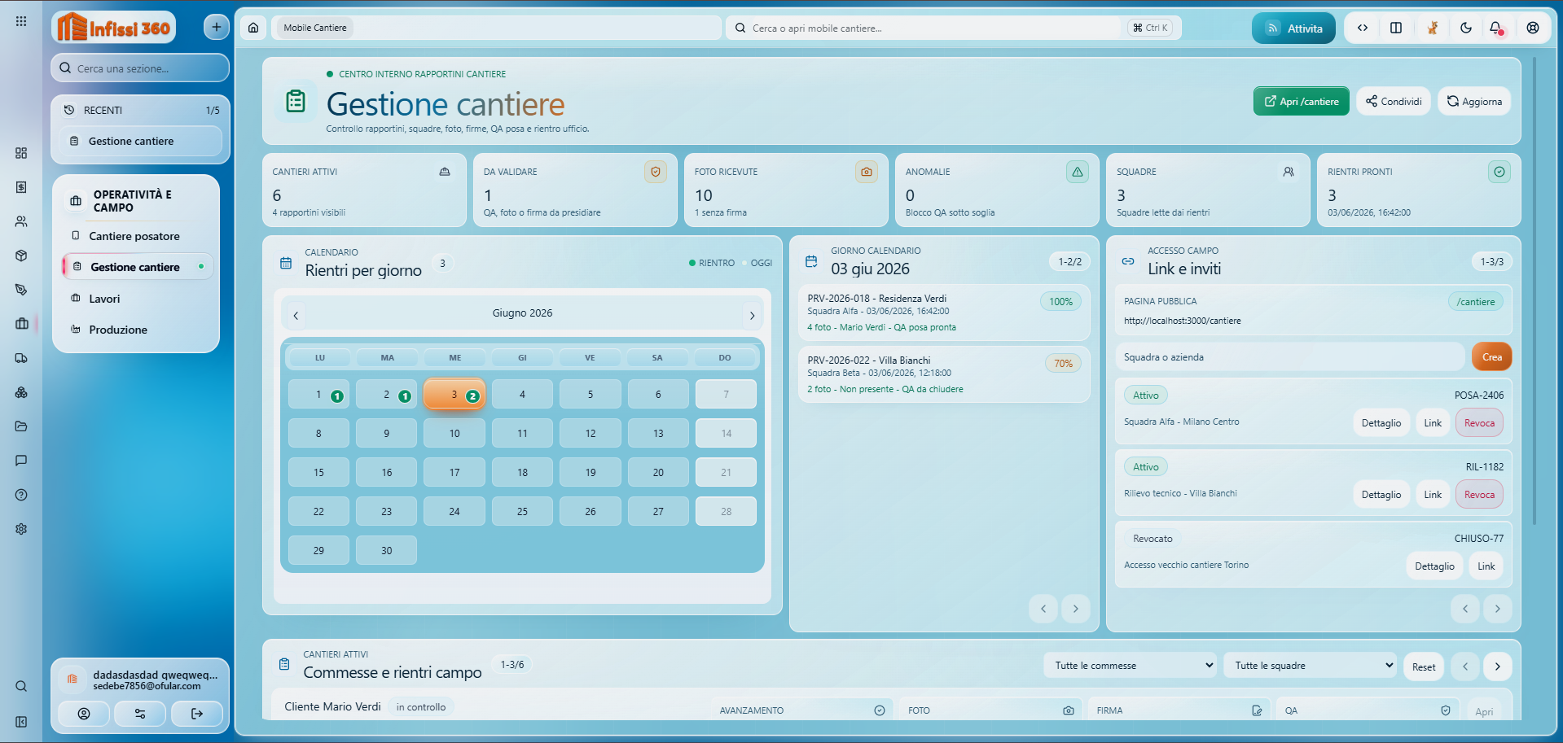Screen dimensions: 1563x743
Task: Open the pen tool icon in the left rail
Action: (x=21, y=290)
